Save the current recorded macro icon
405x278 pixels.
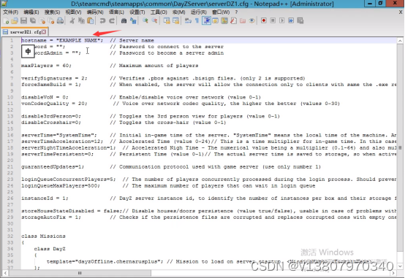click(300, 20)
